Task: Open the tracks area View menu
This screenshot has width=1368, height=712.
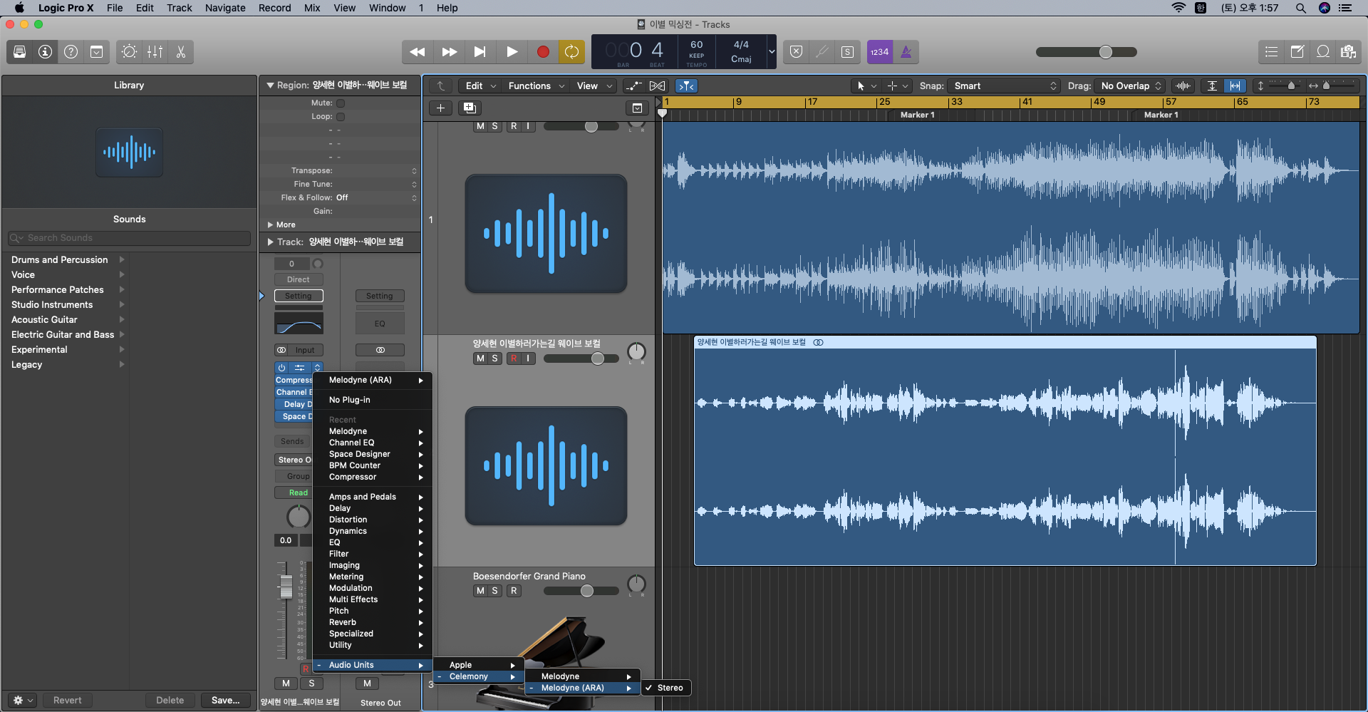Action: tap(594, 86)
